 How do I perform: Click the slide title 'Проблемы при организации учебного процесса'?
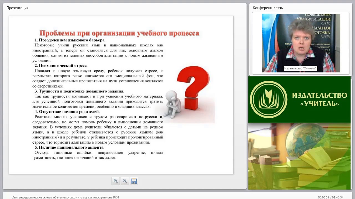pos(119,33)
